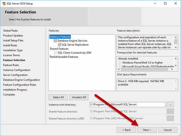Click the License Terms step
Image resolution: width=181 pixels, height=136 pixels.
(x=12, y=55)
